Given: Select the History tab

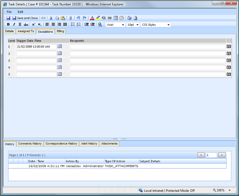Looking at the screenshot, I should pyautogui.click(x=10, y=144).
